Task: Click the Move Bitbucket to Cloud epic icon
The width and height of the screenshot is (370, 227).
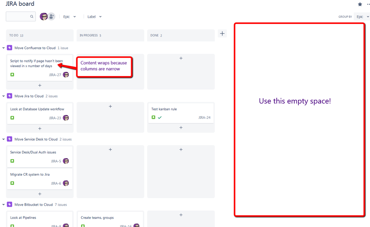Action: [9, 204]
